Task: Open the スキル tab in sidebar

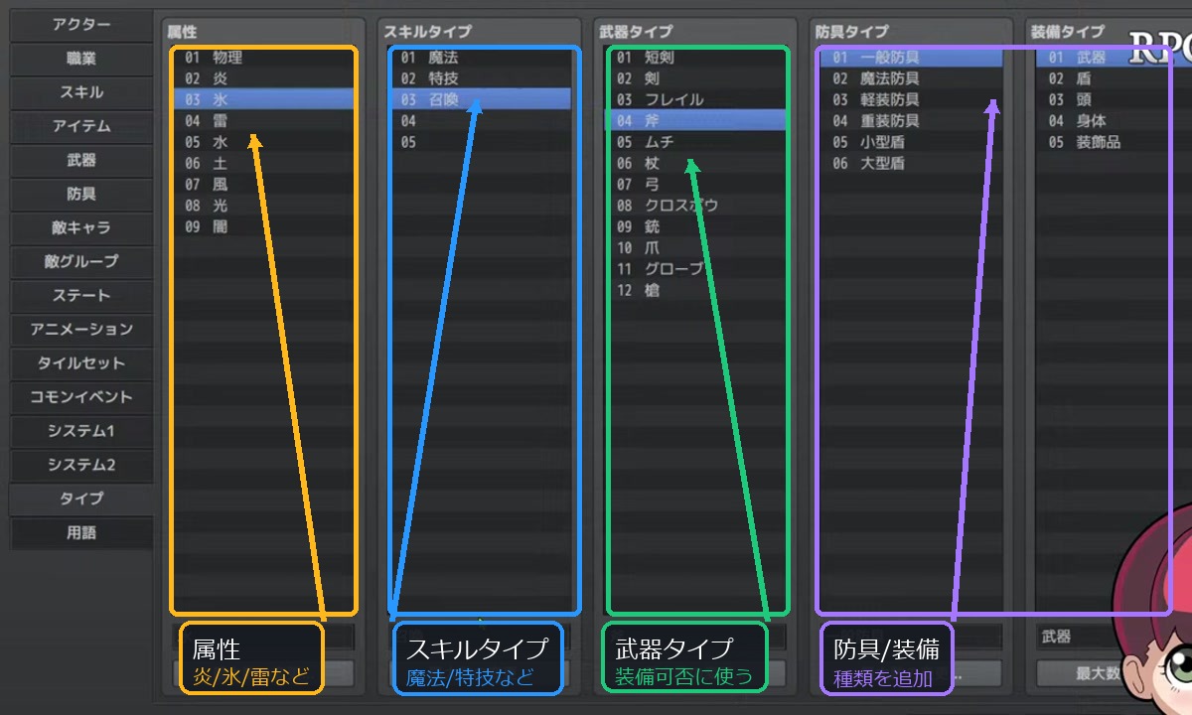Action: pos(81,92)
